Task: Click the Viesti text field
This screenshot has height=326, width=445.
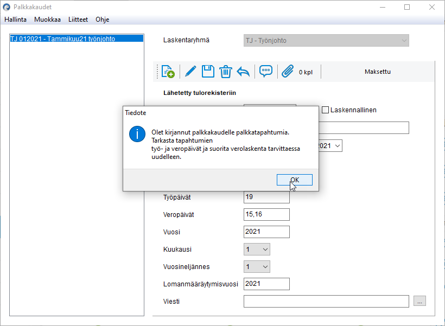Action: point(326,301)
